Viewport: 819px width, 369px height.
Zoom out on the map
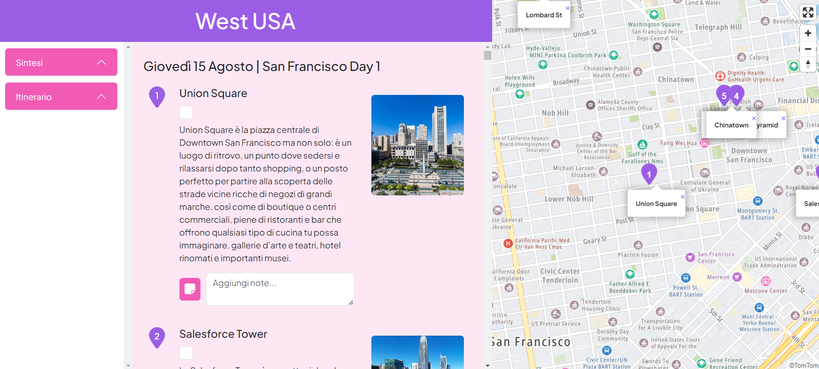tap(808, 49)
